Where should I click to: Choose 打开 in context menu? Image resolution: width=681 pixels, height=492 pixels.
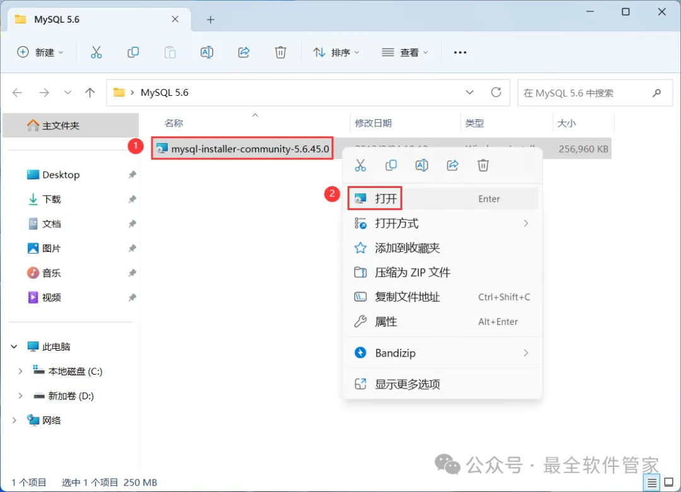[442, 199]
